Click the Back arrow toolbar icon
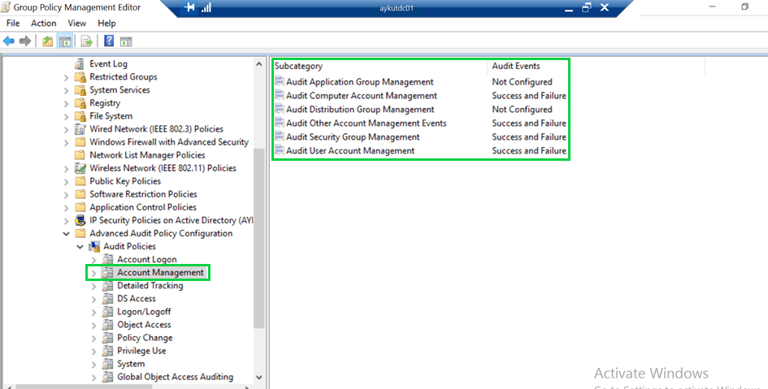The width and height of the screenshot is (768, 389). click(9, 41)
